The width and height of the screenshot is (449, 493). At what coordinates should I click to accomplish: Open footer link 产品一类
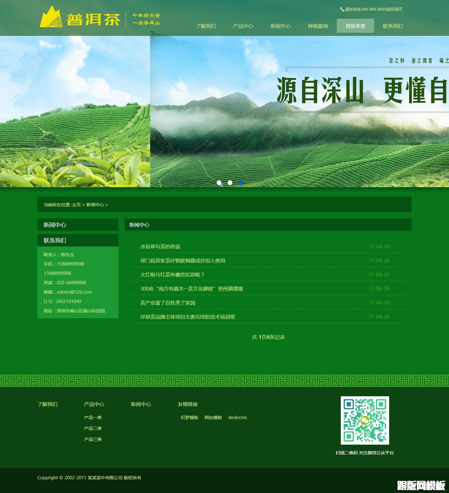pyautogui.click(x=93, y=417)
